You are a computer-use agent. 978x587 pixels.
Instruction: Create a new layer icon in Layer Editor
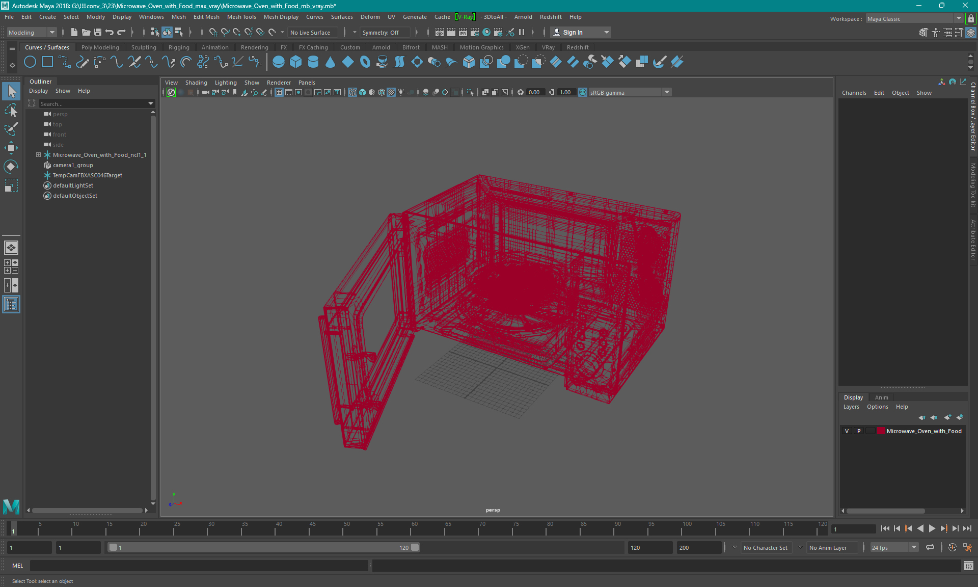947,417
